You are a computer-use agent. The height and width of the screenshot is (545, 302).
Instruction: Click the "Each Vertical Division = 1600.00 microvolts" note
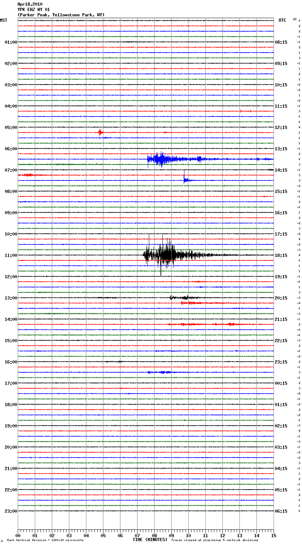pyautogui.click(x=45, y=540)
